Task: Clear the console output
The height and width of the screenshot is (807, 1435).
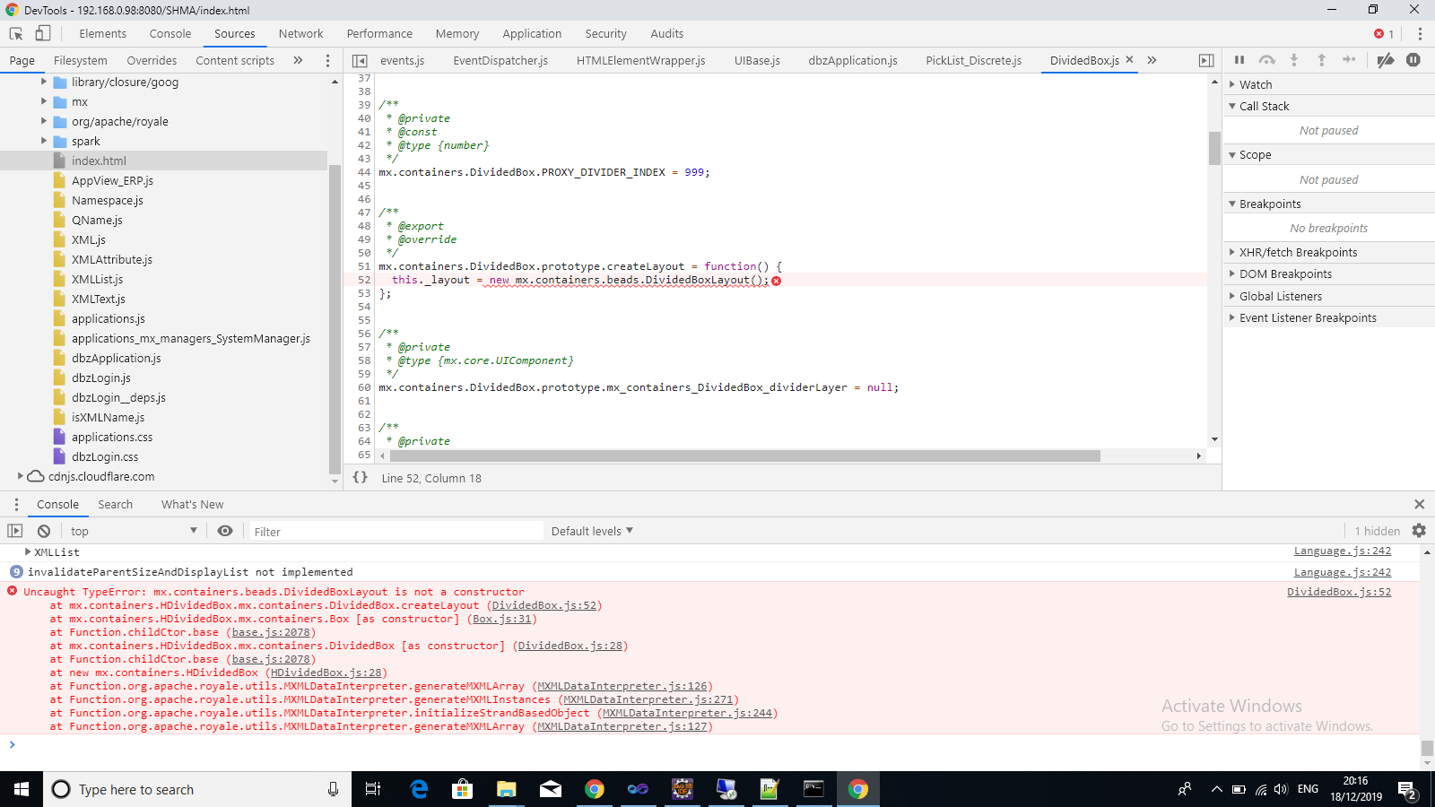Action: click(x=44, y=531)
